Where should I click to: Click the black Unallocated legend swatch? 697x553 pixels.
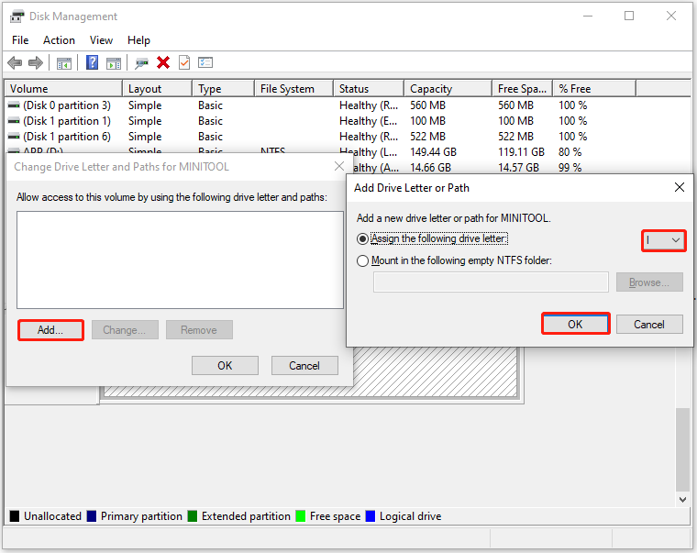pos(15,516)
